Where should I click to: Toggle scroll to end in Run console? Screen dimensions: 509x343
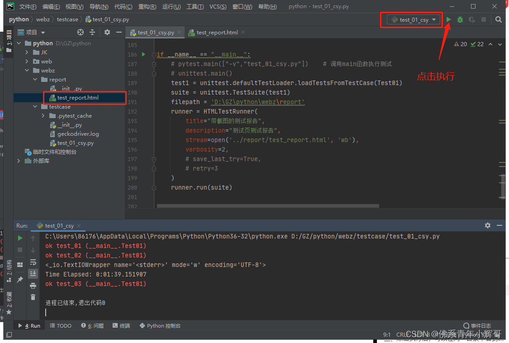[x=33, y=273]
